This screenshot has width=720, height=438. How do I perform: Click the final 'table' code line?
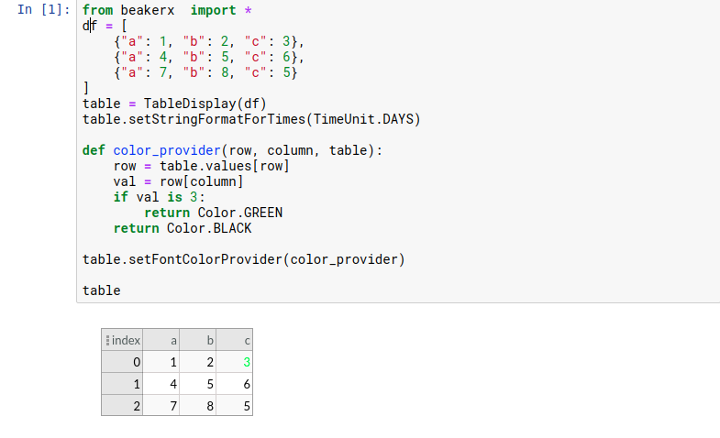tap(102, 290)
